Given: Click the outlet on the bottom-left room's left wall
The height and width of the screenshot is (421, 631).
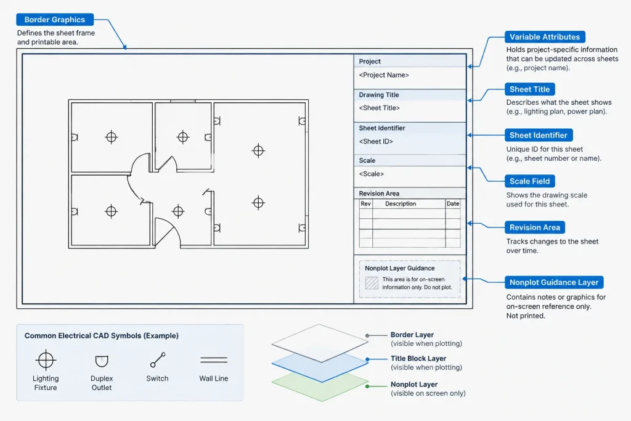Looking at the screenshot, I should tap(75, 211).
